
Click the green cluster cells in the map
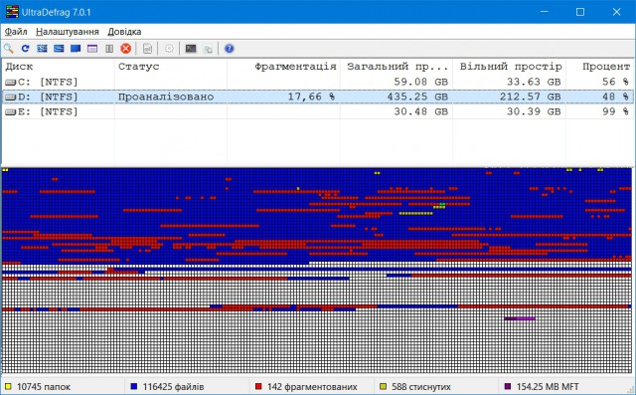click(442, 204)
